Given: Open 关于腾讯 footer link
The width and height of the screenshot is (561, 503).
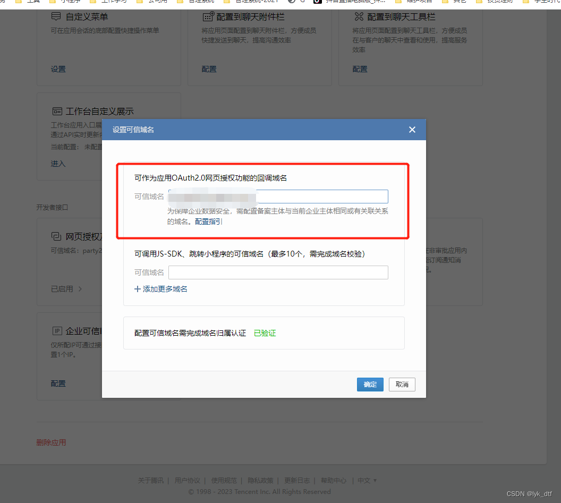Looking at the screenshot, I should 151,481.
